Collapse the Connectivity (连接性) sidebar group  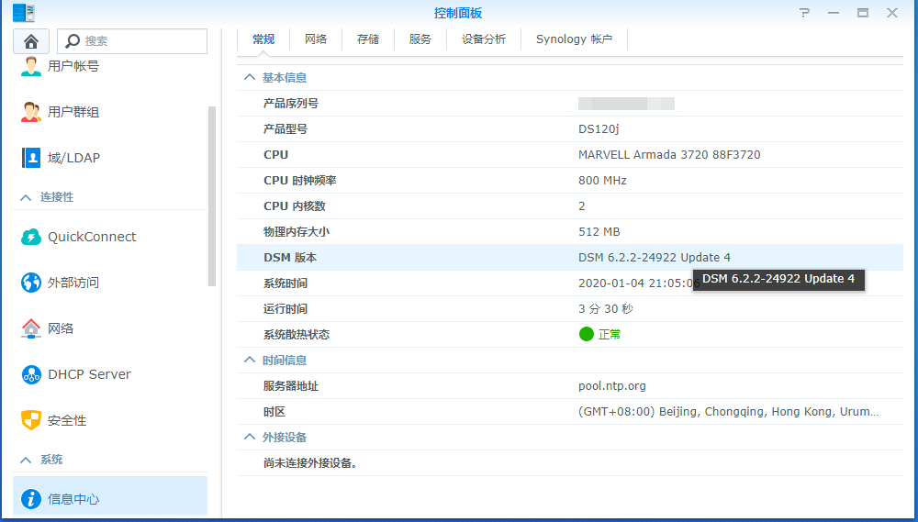point(26,197)
